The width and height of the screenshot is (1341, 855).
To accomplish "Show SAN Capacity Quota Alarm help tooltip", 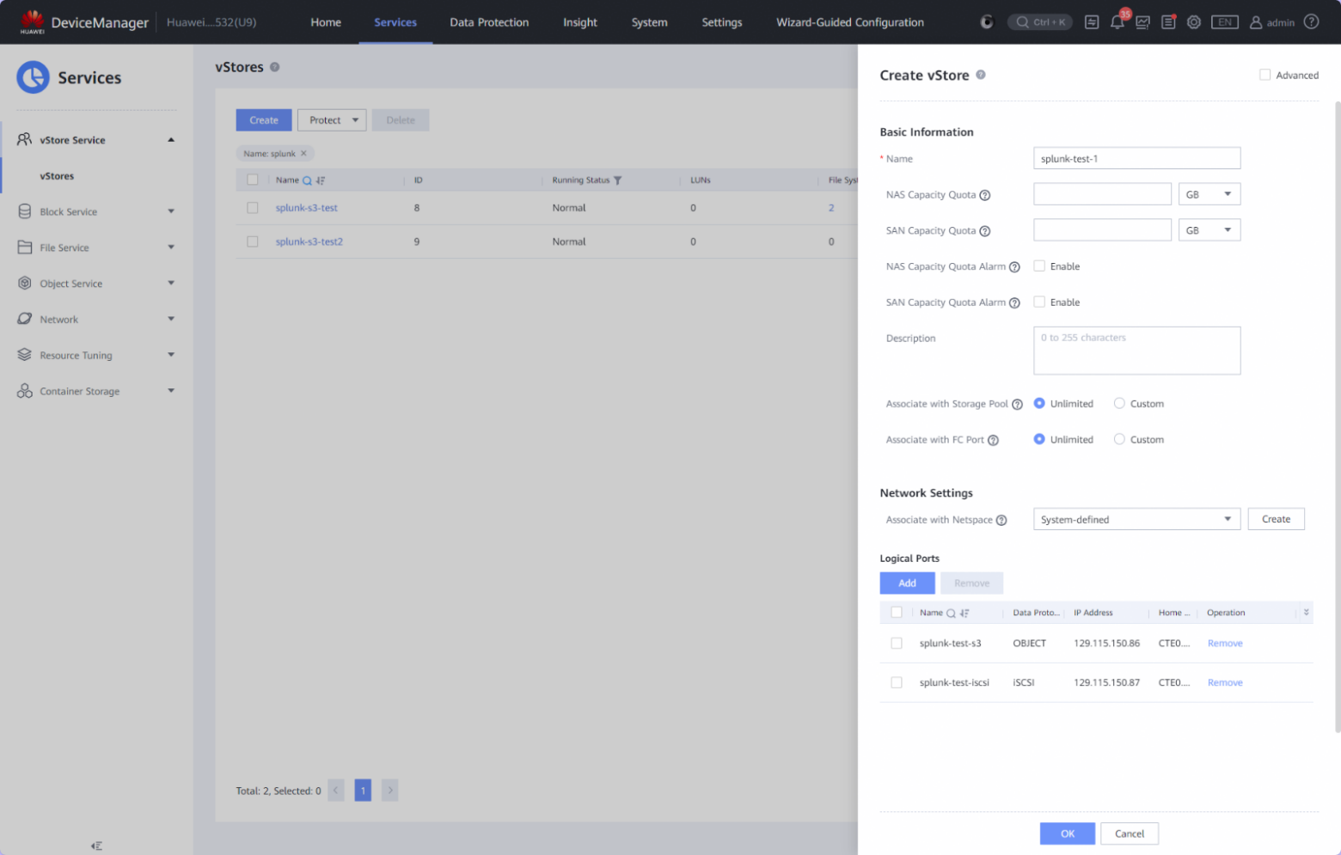I will point(1014,303).
